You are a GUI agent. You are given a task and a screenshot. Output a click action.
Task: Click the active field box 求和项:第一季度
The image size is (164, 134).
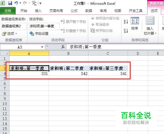(44, 26)
